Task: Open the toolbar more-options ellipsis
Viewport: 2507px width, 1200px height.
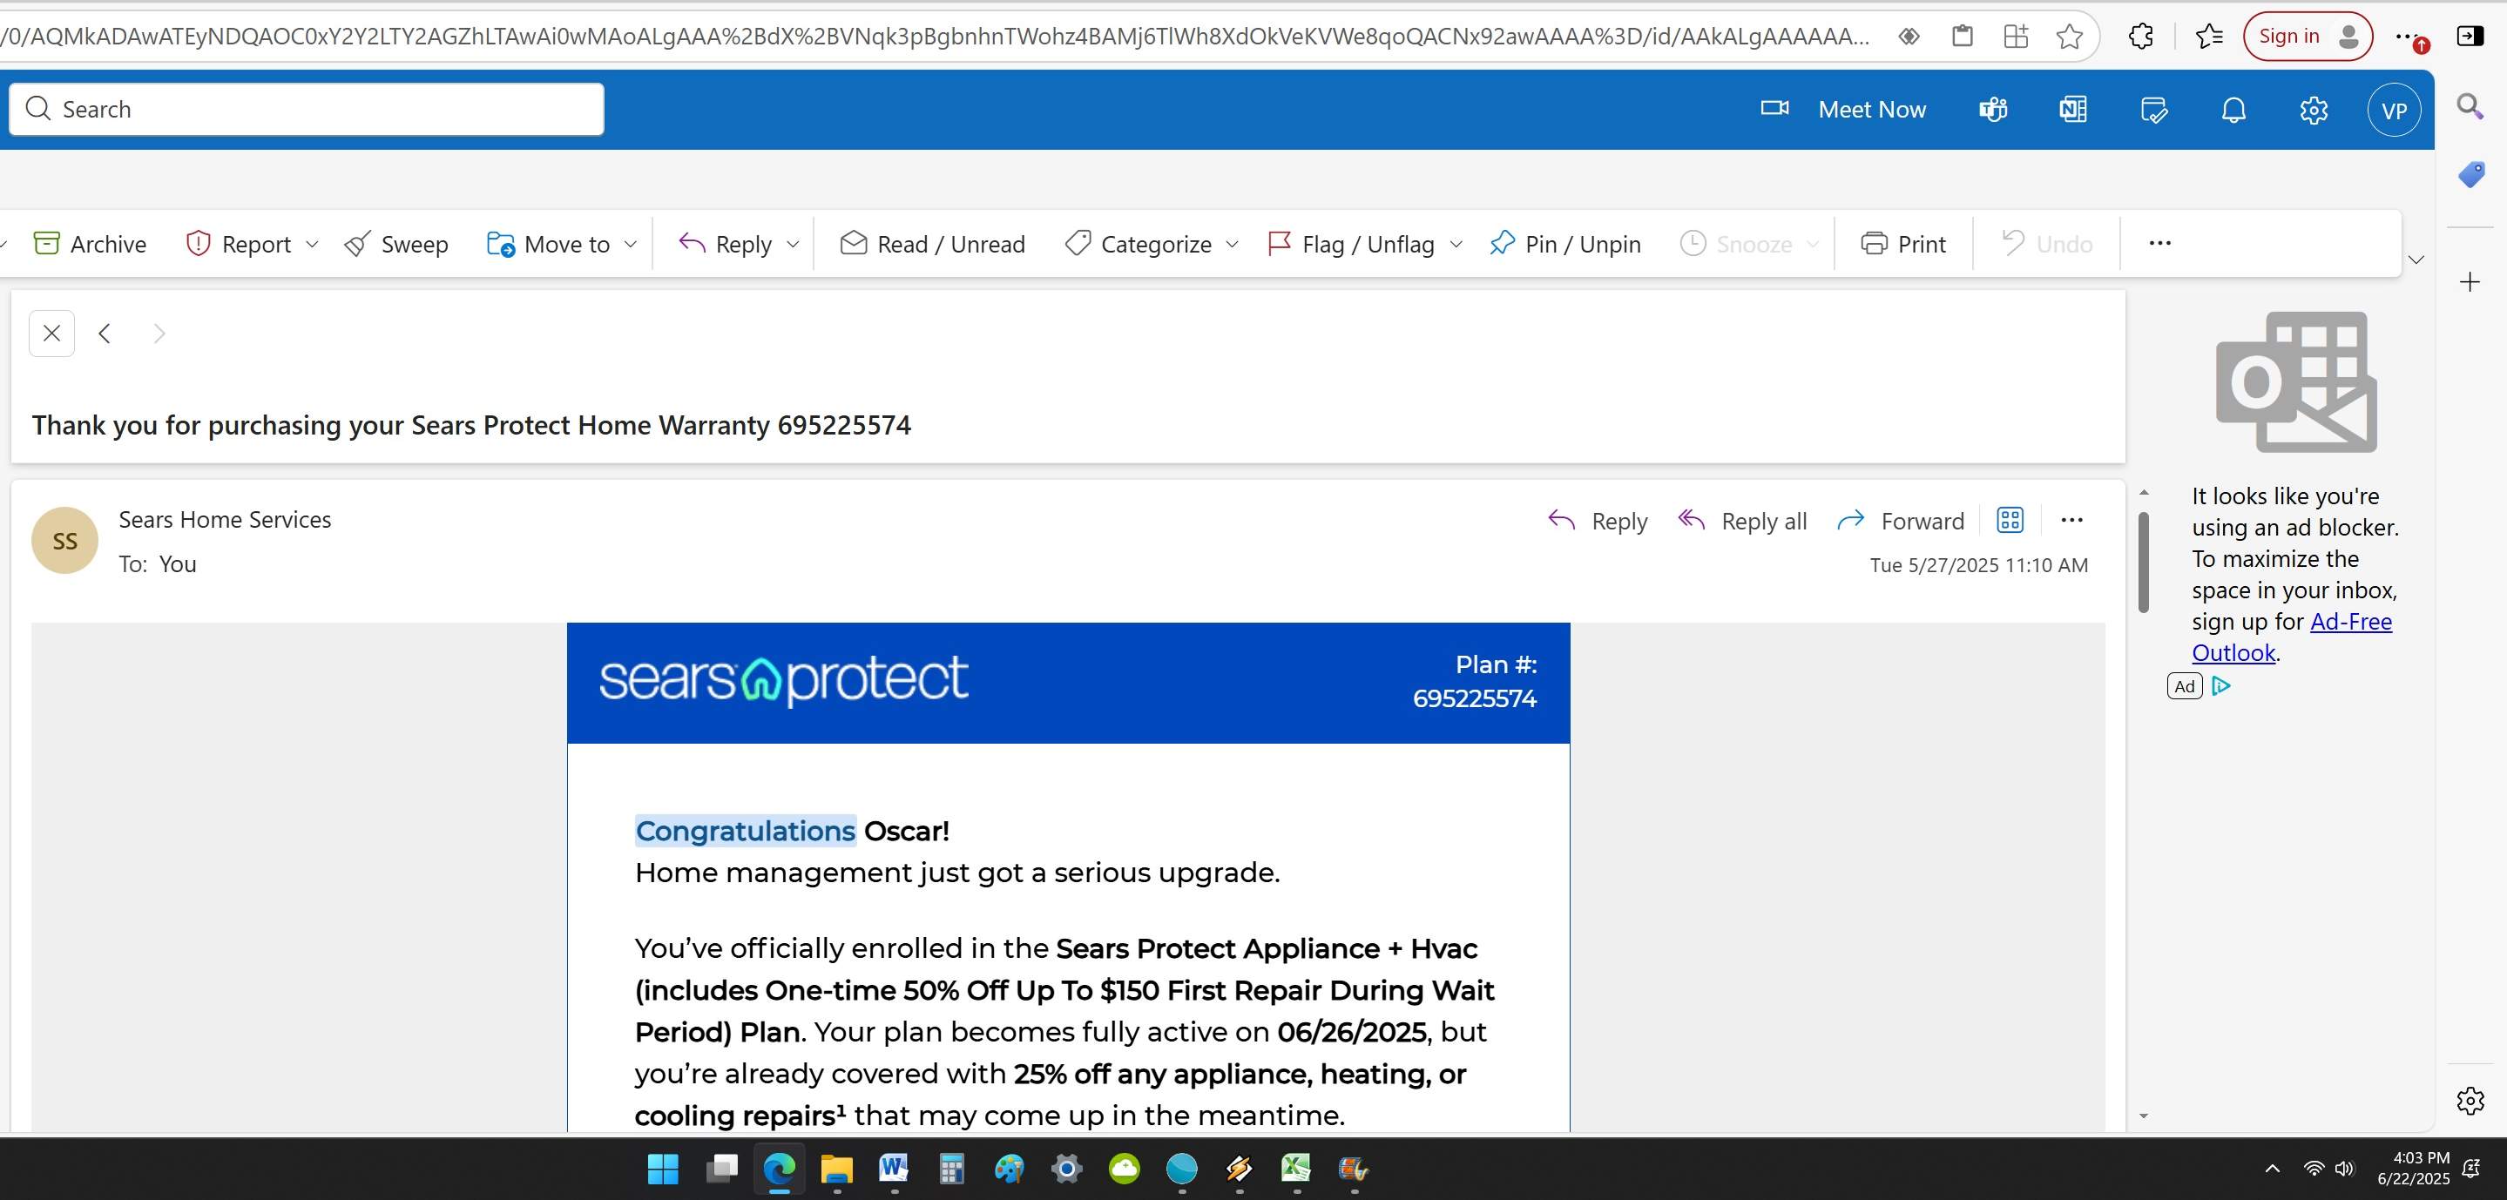Action: 2159,243
